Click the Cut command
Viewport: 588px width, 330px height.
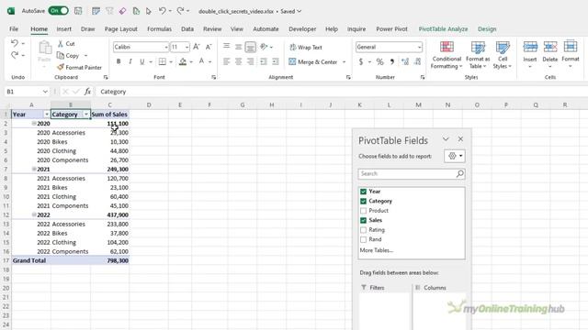tap(66, 44)
